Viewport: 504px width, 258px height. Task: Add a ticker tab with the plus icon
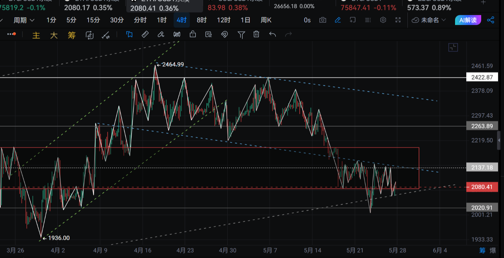click(x=484, y=2)
